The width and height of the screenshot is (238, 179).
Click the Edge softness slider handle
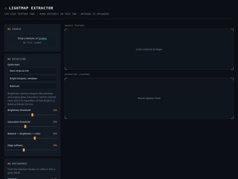click(x=24, y=150)
